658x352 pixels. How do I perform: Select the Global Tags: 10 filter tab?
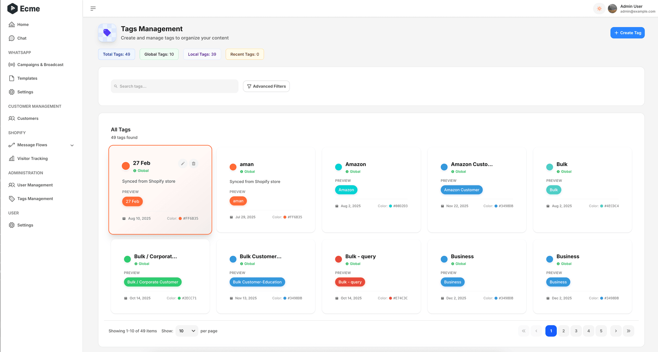pyautogui.click(x=159, y=54)
